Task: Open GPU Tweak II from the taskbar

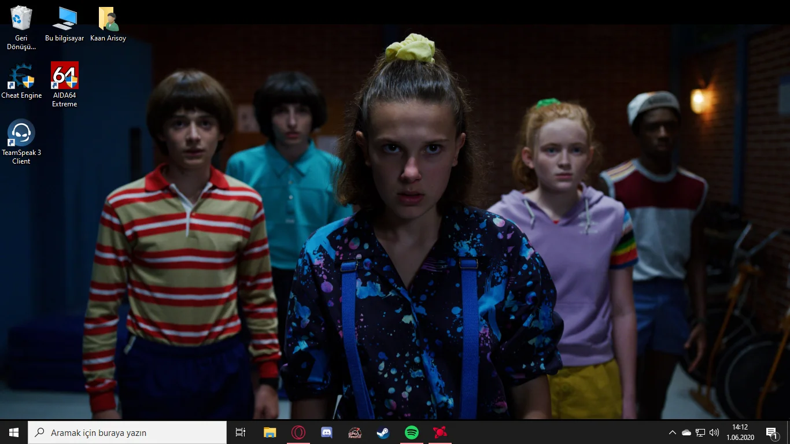Action: coord(355,432)
